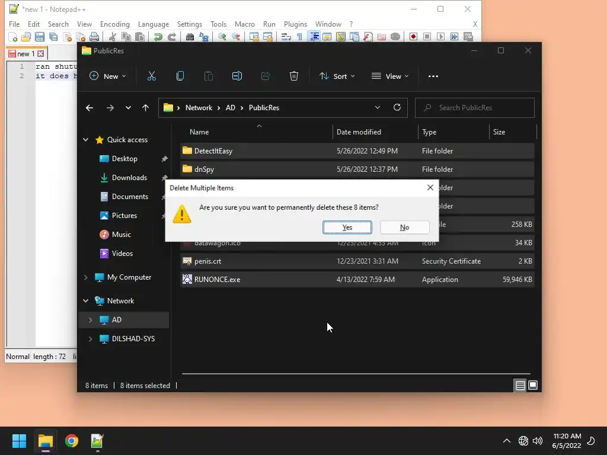The height and width of the screenshot is (455, 607).
Task: Cancel deletion by clicking No
Action: (x=404, y=227)
